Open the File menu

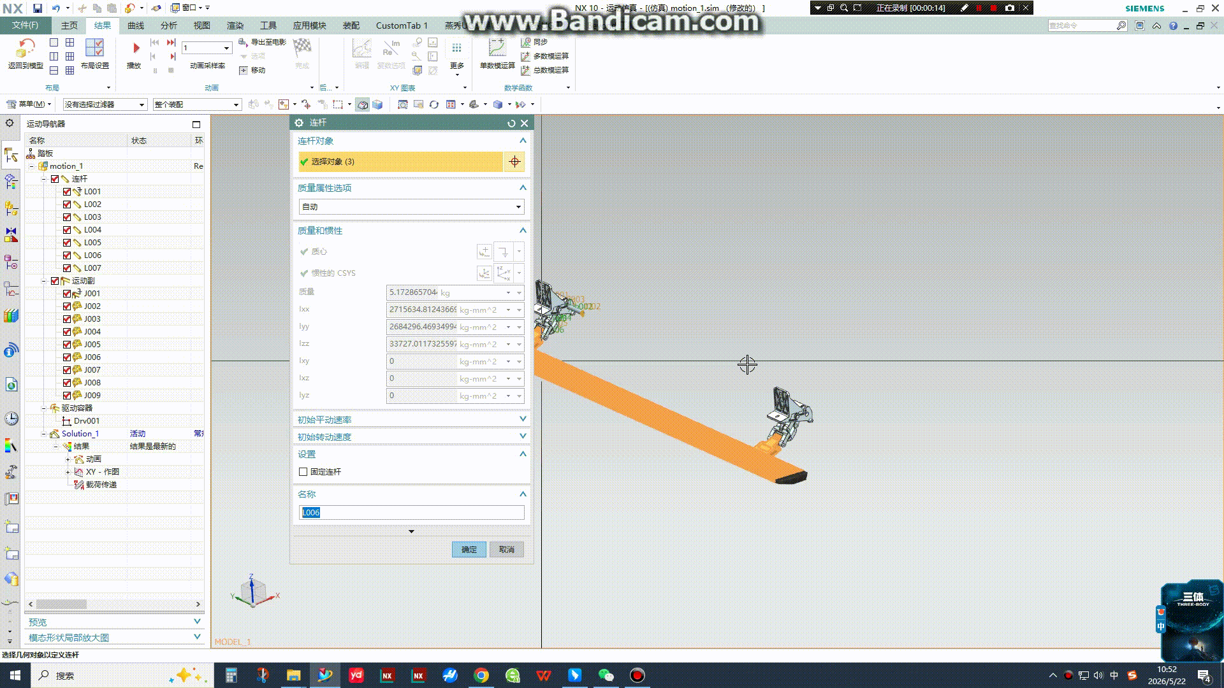pos(25,25)
